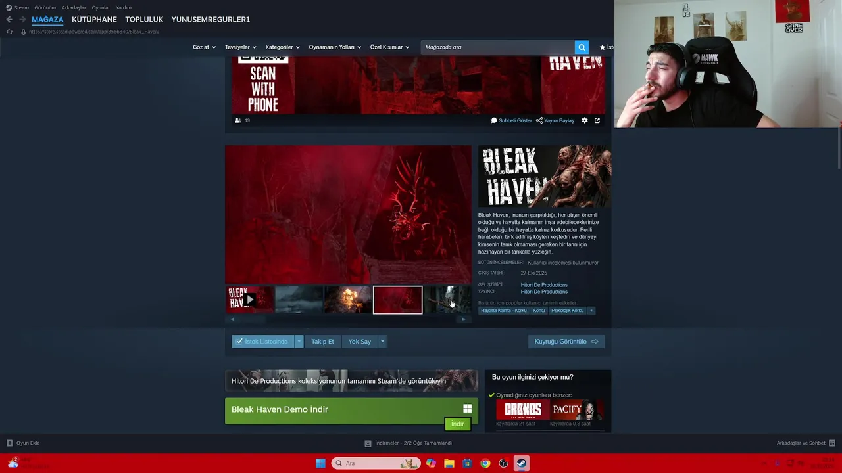Select the highlighted red screenshot thumbnail
The width and height of the screenshot is (842, 473).
coord(397,300)
